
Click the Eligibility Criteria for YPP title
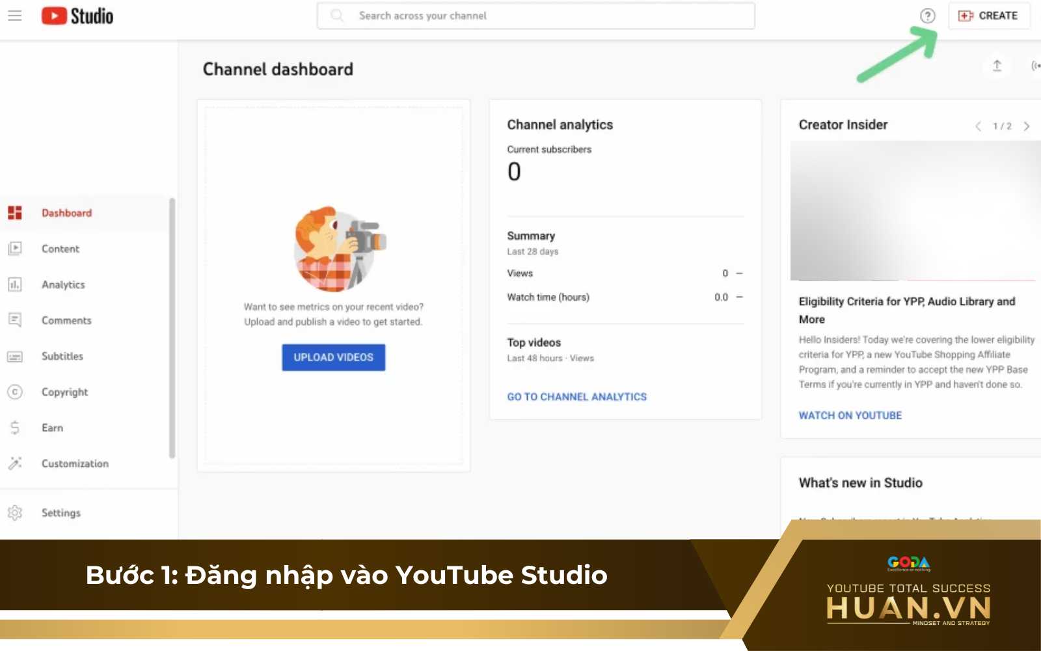tap(907, 311)
